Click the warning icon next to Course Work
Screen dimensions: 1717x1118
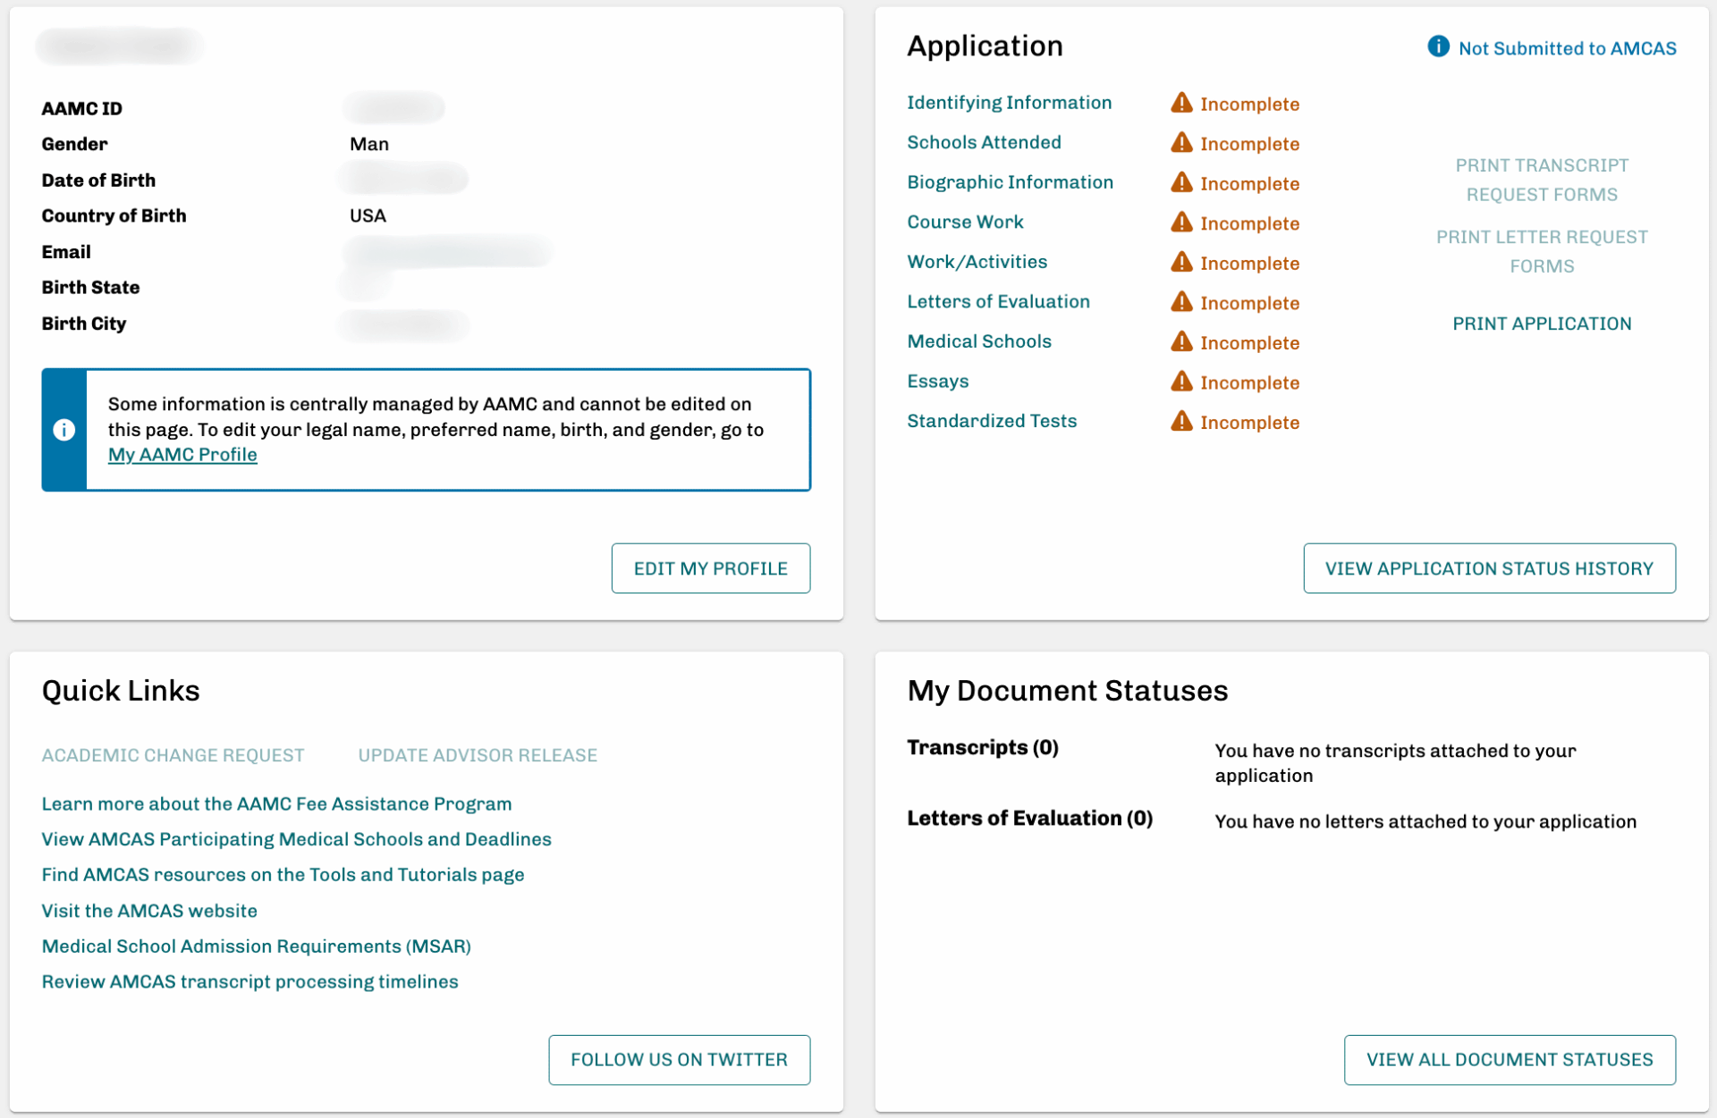tap(1181, 223)
